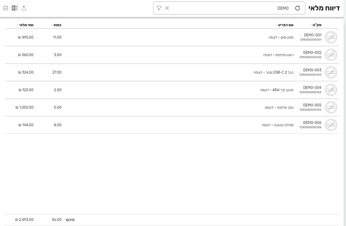Click barcode 7290000000103
Viewport: 346px width, 226px height.
coord(310,74)
